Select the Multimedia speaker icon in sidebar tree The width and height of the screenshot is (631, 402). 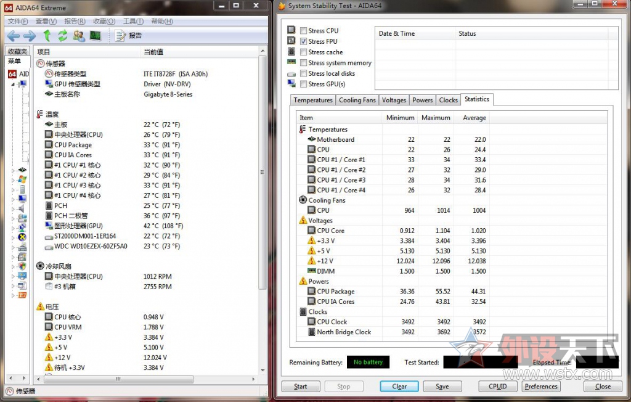click(x=22, y=208)
